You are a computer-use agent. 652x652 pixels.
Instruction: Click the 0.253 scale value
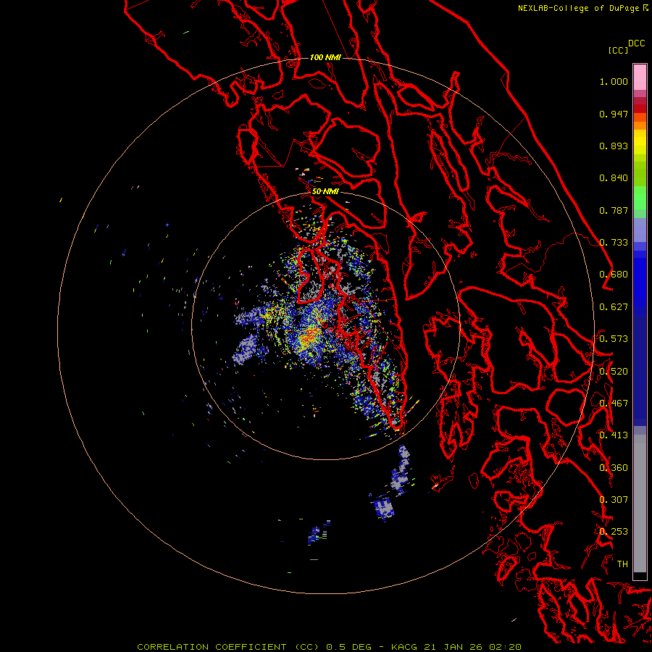[x=614, y=532]
